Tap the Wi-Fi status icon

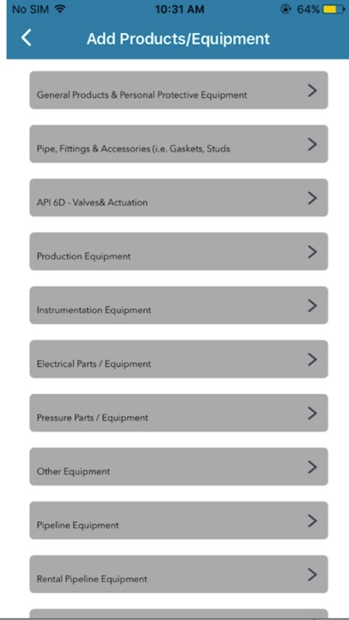point(60,9)
